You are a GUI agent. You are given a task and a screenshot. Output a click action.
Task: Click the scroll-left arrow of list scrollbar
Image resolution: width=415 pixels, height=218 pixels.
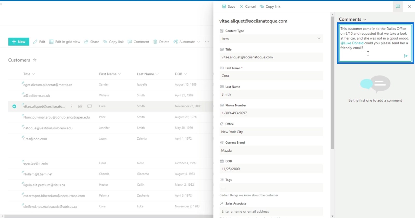point(2,216)
